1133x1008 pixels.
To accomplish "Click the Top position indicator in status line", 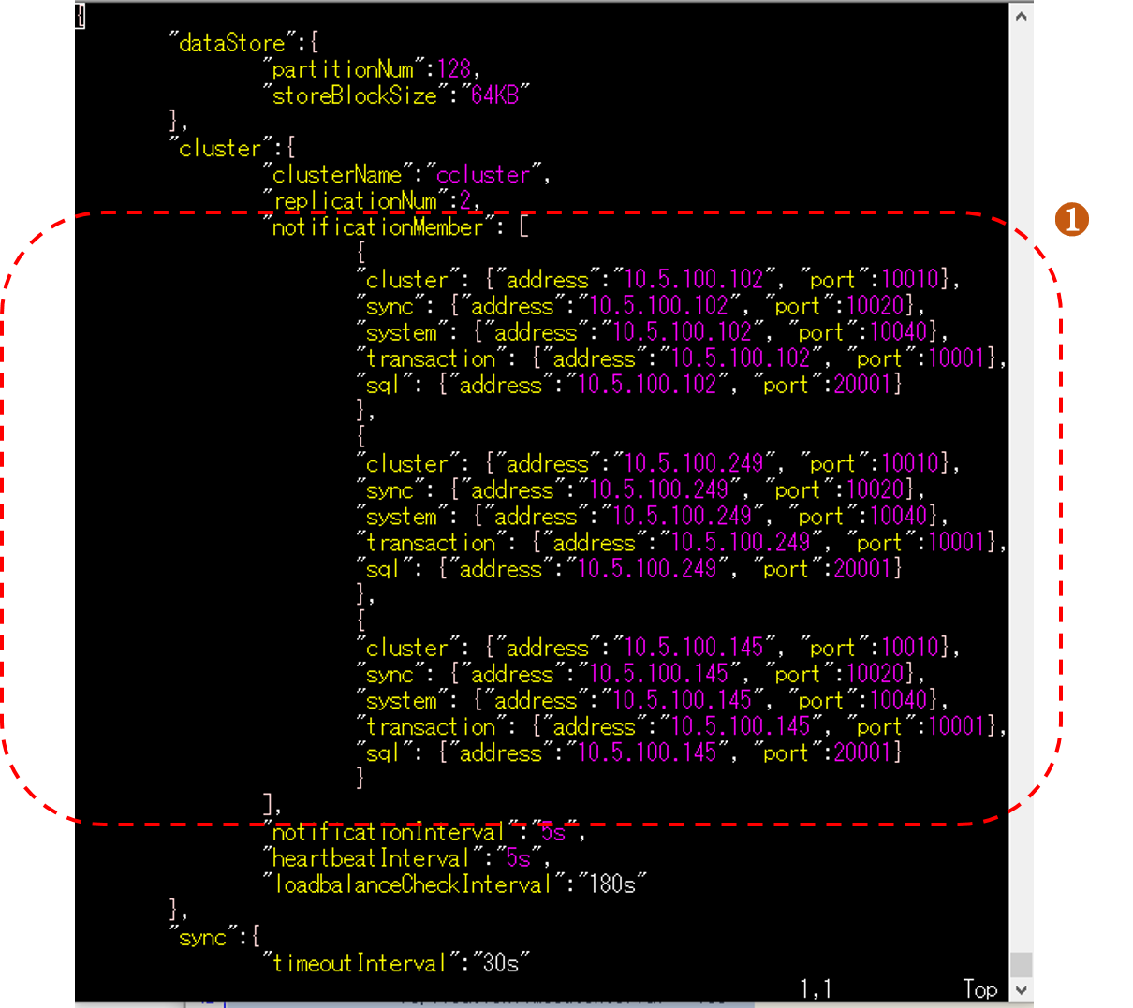I will pyautogui.click(x=979, y=989).
